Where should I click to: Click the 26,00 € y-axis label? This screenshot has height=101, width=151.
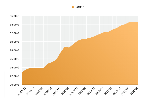[14, 59]
